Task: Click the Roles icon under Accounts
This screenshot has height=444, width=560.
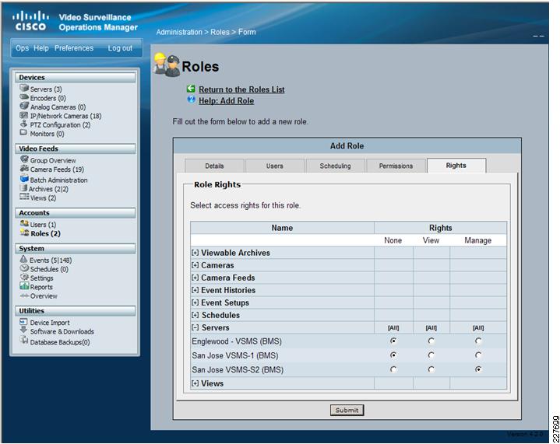Action: tap(25, 232)
